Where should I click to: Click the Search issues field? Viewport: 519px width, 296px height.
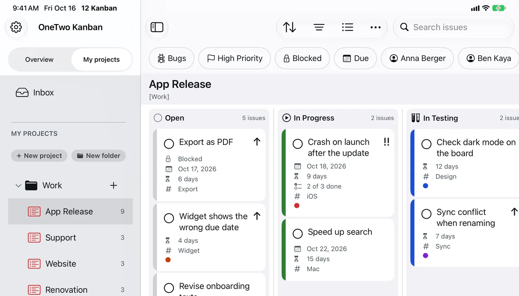pos(453,27)
